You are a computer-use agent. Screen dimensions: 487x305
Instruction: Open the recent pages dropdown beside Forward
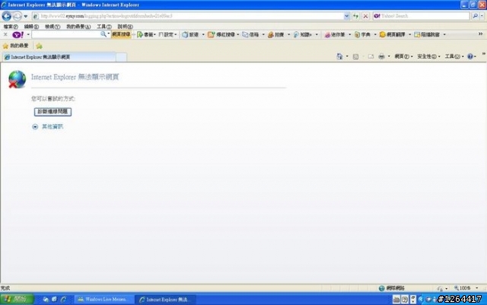point(26,16)
